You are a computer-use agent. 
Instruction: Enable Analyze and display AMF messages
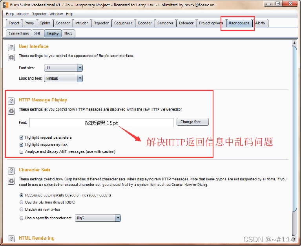click(x=21, y=152)
